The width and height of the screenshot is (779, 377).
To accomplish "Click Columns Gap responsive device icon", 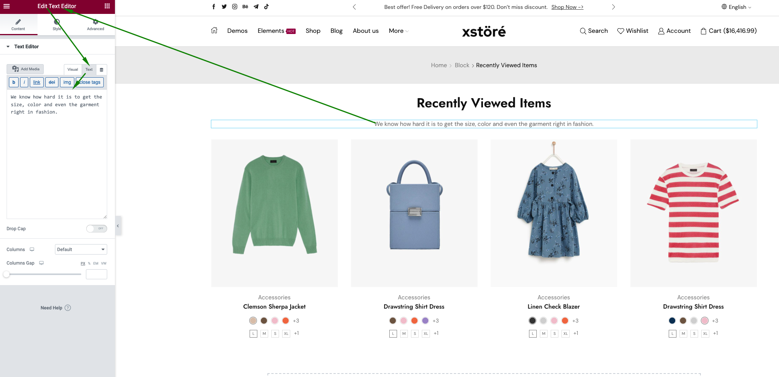I will point(41,263).
